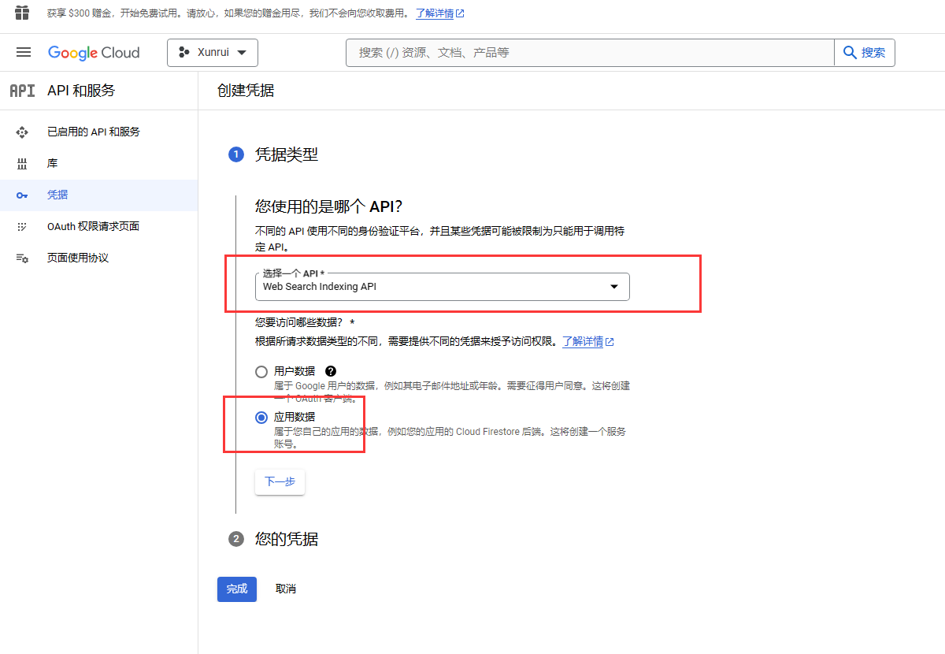
Task: Select the 用户数据 radio button
Action: [261, 371]
